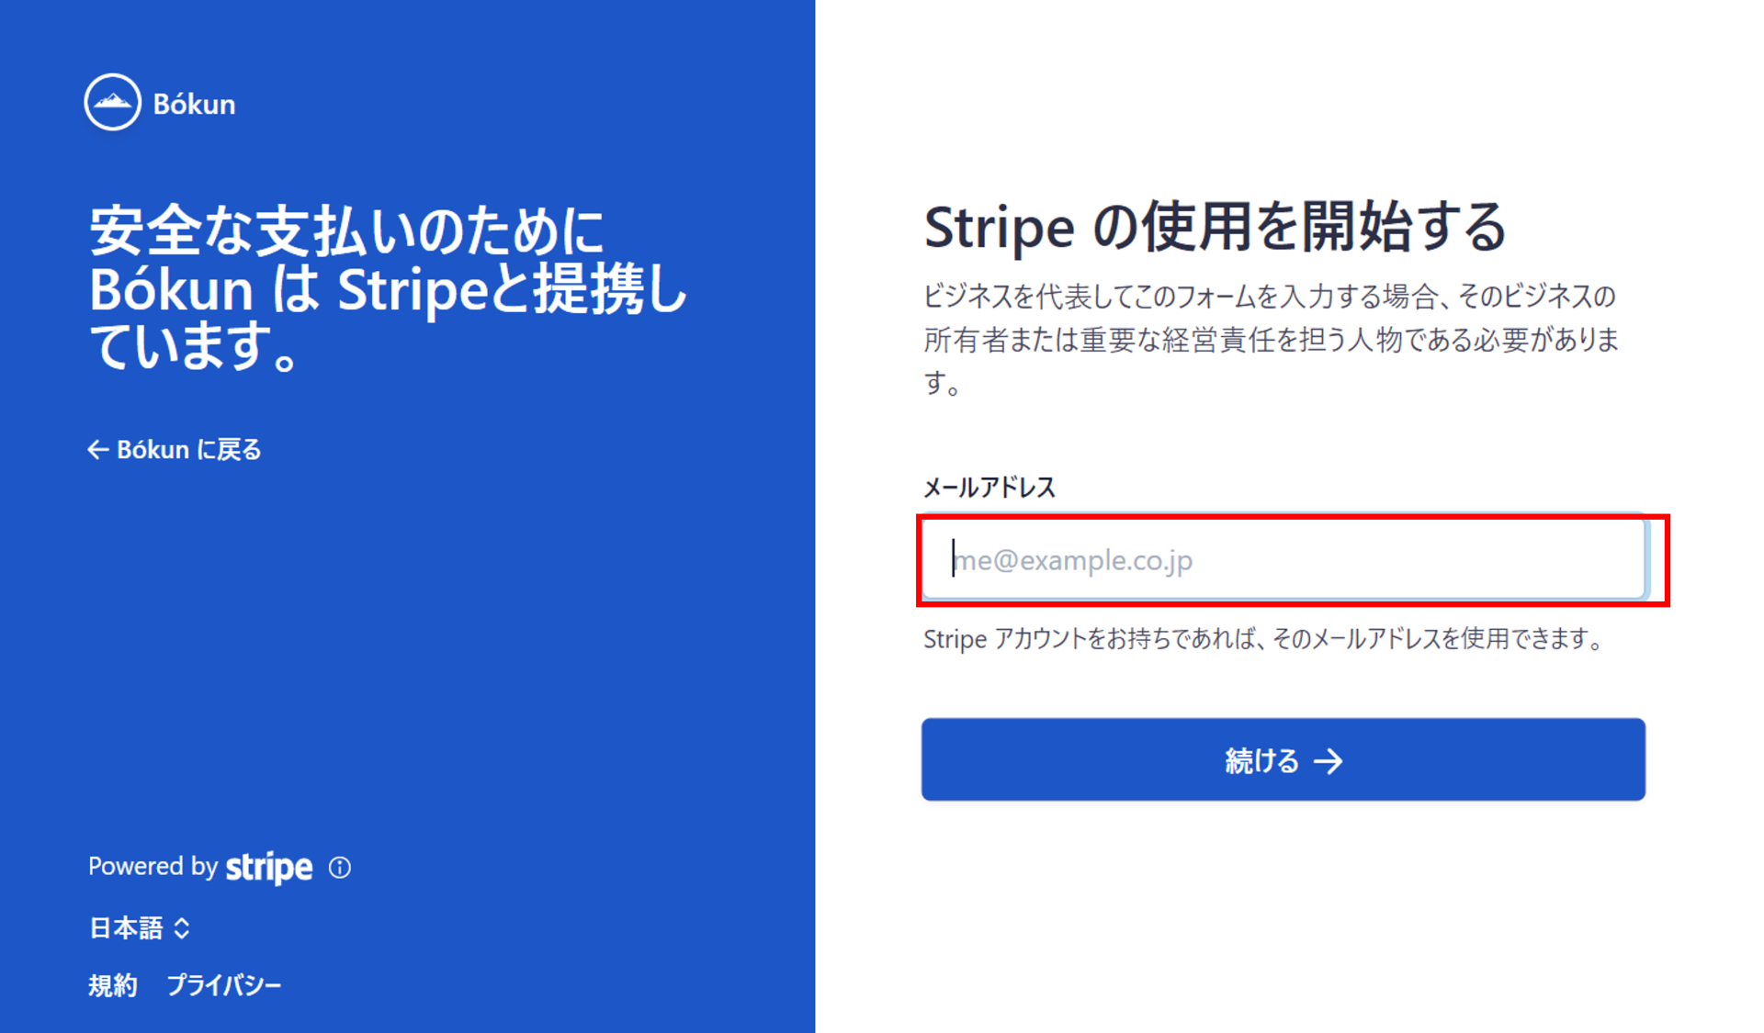
Task: Click the Powered by text
Action: pos(152,866)
